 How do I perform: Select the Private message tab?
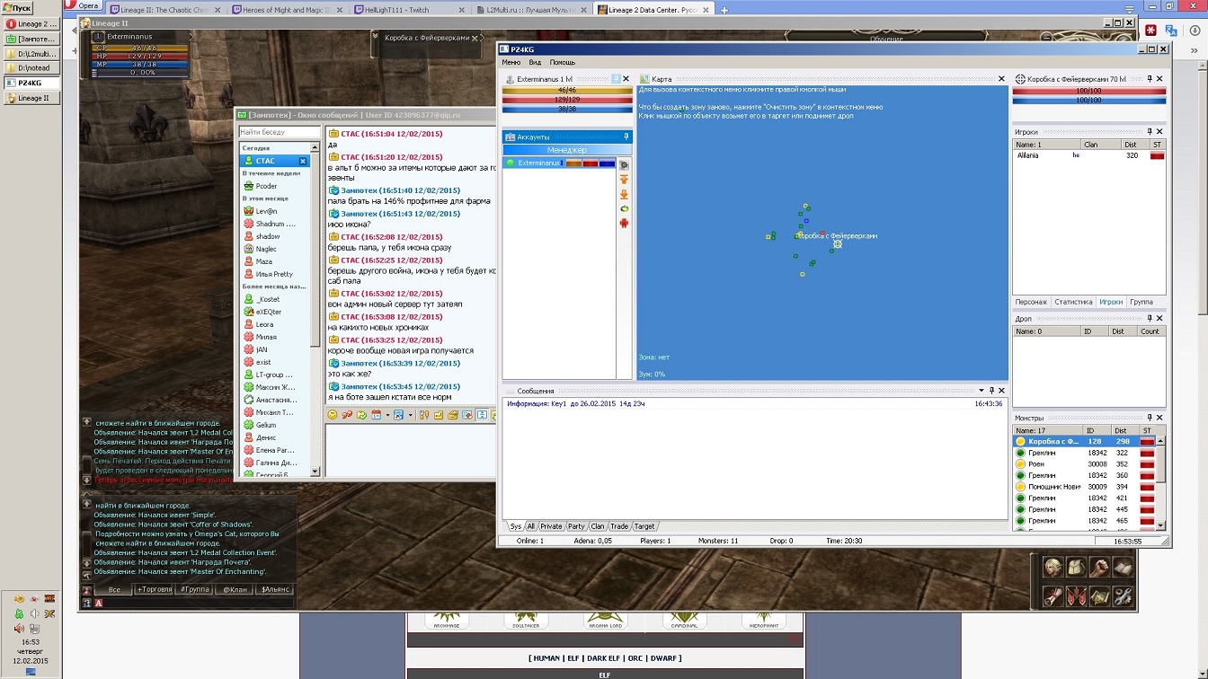(551, 526)
